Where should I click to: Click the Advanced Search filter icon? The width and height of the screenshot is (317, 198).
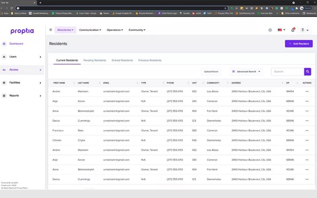point(233,72)
